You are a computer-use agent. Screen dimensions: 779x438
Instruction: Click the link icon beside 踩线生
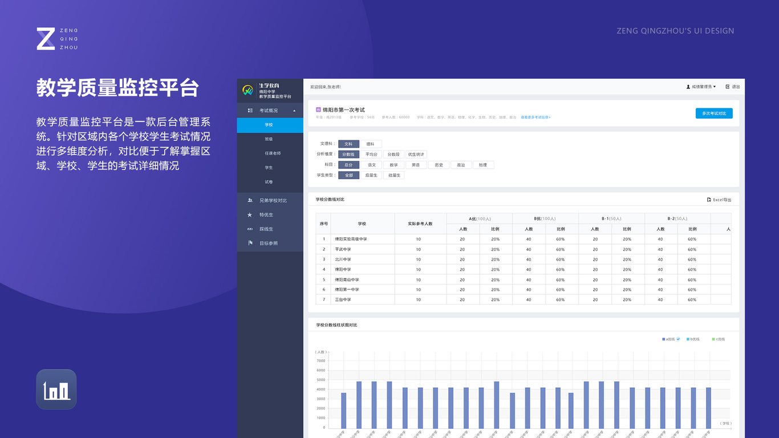point(250,229)
